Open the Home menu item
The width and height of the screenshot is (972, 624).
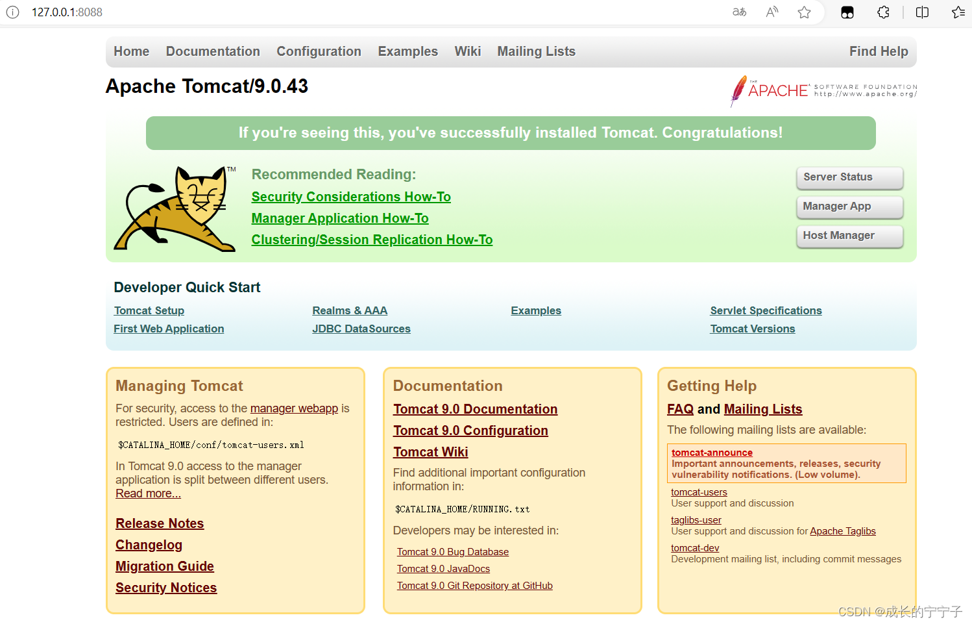132,51
